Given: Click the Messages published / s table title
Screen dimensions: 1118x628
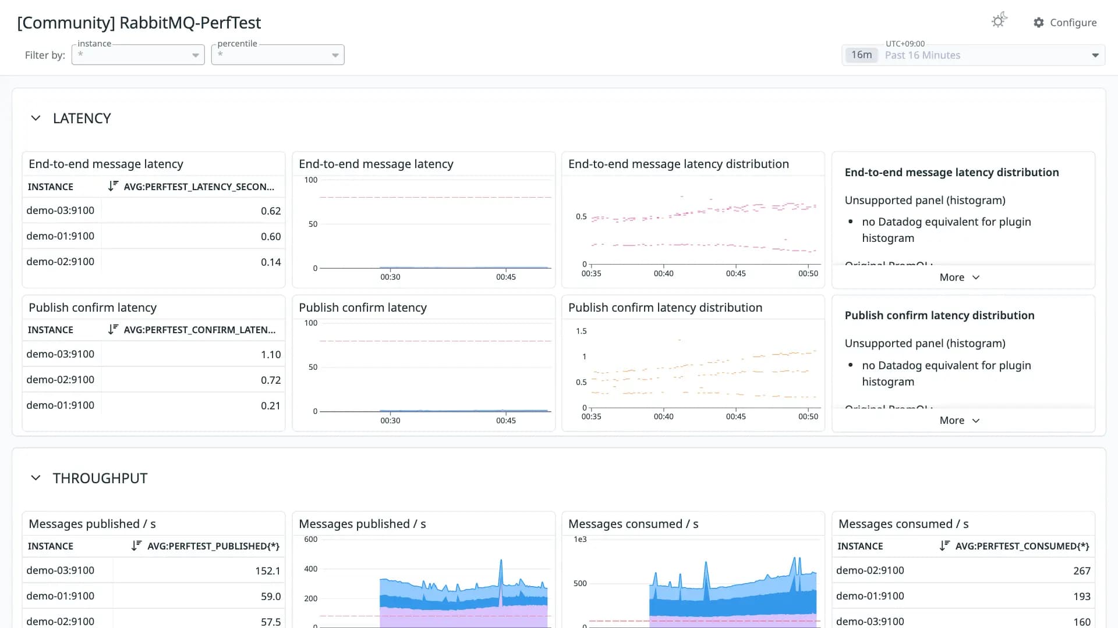Looking at the screenshot, I should [x=92, y=524].
